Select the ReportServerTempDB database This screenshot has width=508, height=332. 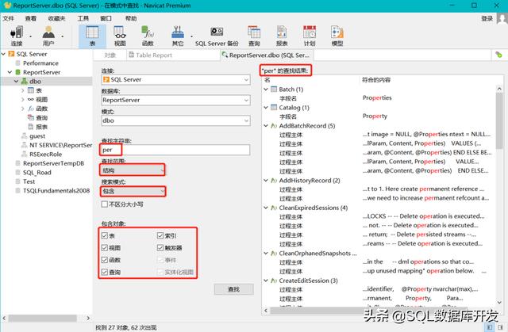click(x=53, y=163)
